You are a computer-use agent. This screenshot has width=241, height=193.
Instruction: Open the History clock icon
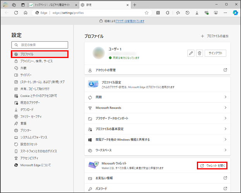(187, 13)
